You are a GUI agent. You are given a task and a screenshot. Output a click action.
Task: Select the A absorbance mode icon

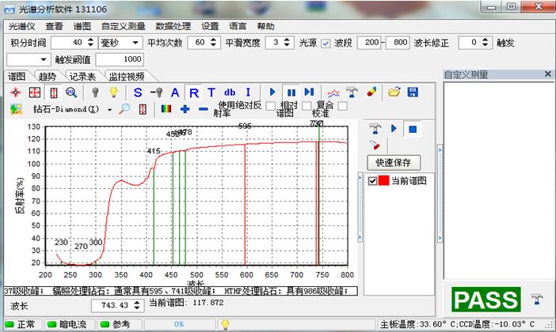175,92
